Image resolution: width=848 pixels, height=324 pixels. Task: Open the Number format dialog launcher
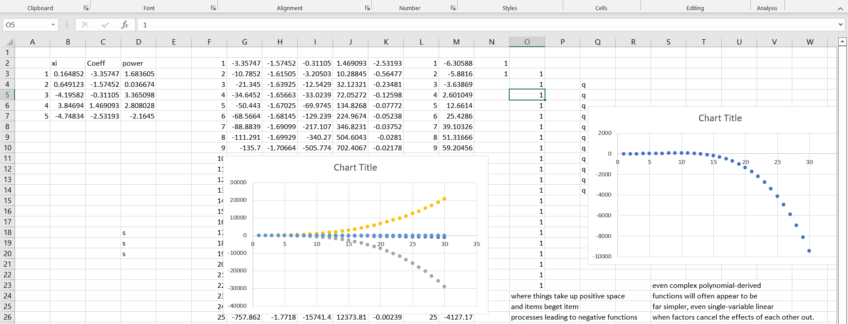453,8
